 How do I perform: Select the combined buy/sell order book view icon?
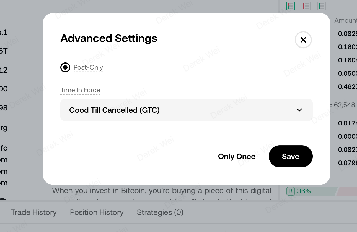[291, 6]
